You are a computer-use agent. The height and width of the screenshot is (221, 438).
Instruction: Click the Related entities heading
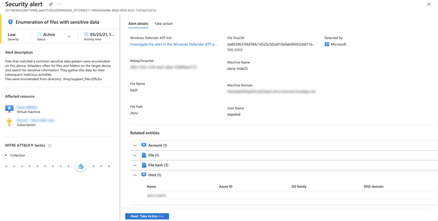coord(145,133)
